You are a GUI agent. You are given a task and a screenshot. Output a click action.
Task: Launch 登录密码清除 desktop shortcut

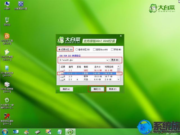click(x=7, y=119)
